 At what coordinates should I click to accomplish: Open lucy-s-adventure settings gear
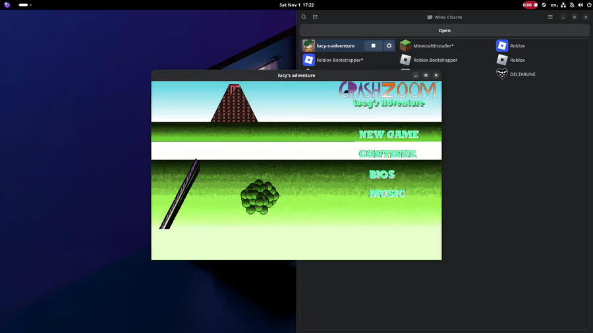[389, 45]
